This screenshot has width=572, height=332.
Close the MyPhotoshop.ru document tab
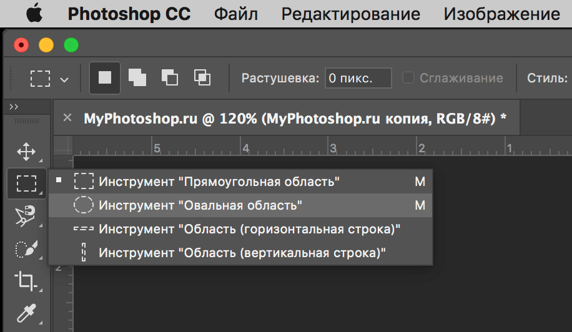(68, 117)
